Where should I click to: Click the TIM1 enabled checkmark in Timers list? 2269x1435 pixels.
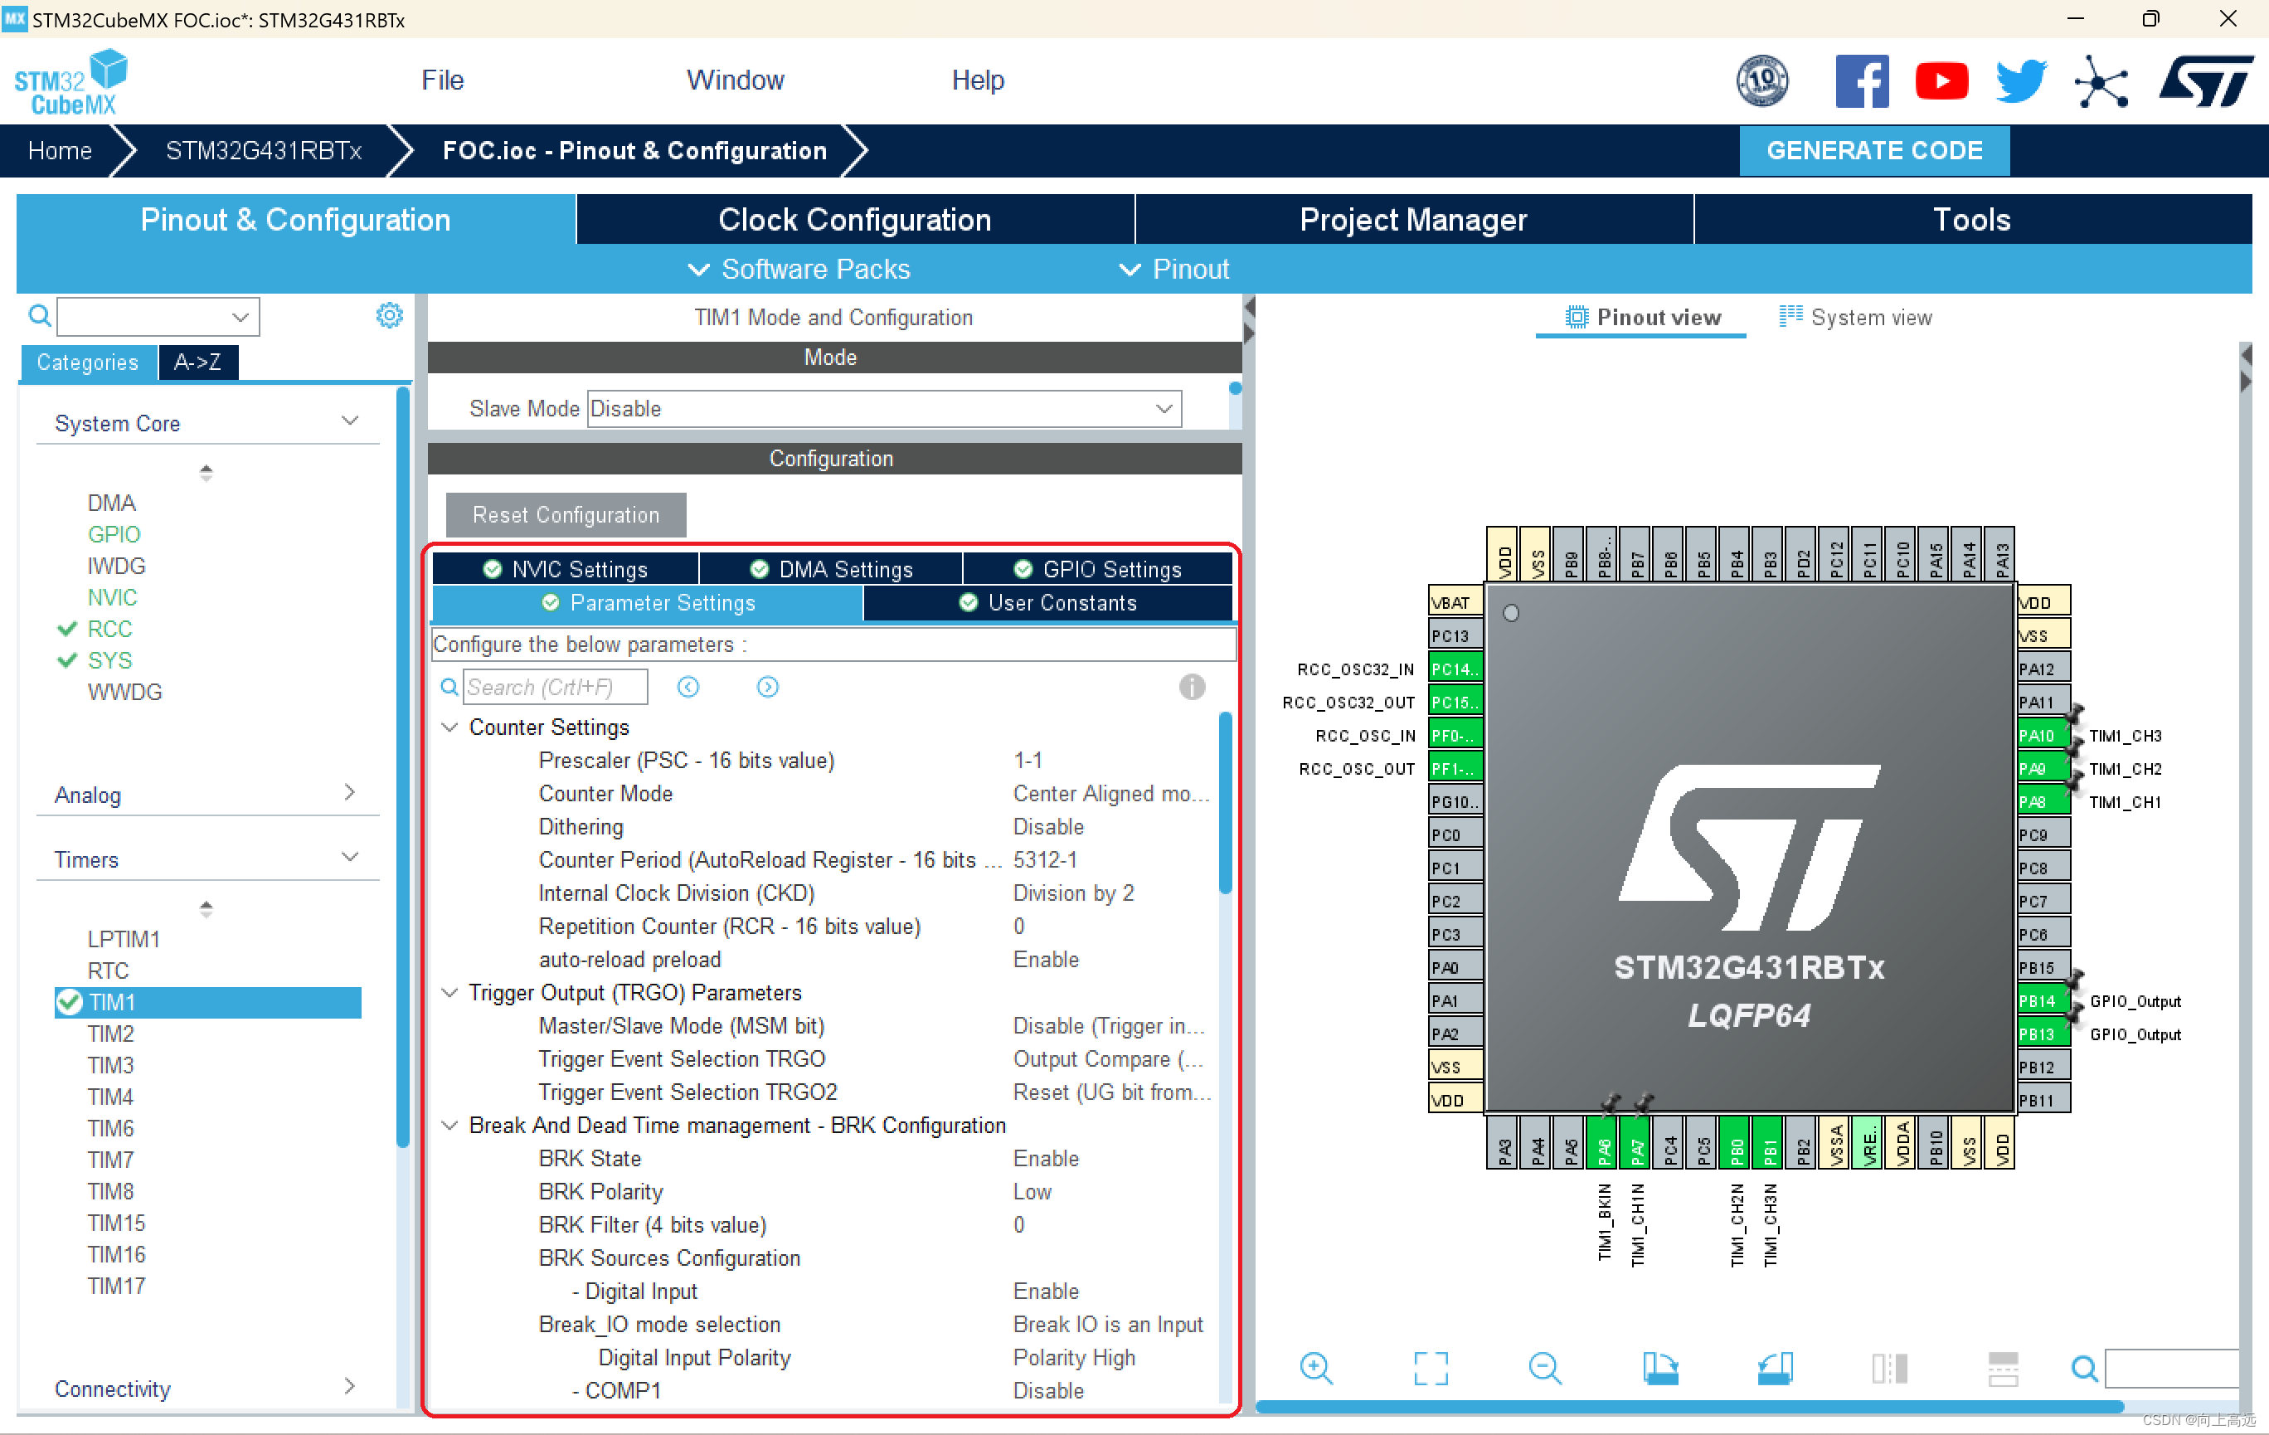tap(70, 1001)
